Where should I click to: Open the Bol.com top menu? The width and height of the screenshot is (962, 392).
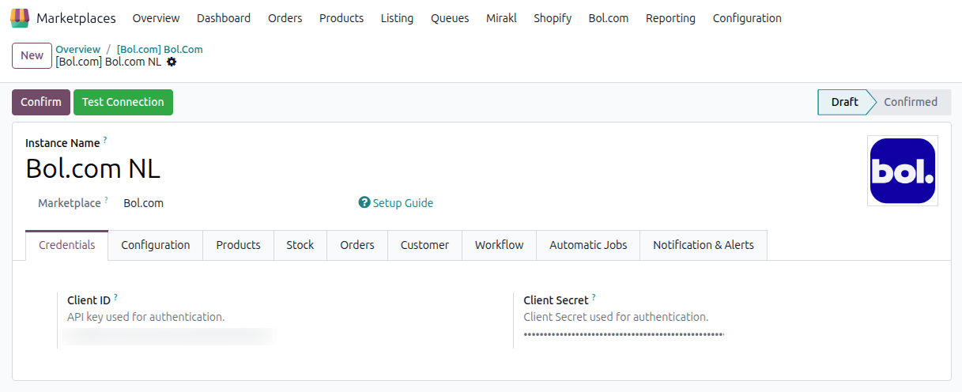pos(609,18)
